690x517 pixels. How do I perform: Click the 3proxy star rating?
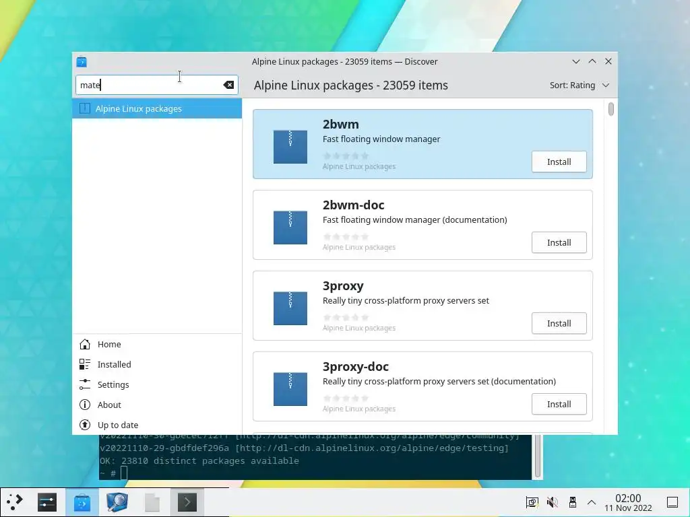[346, 318]
